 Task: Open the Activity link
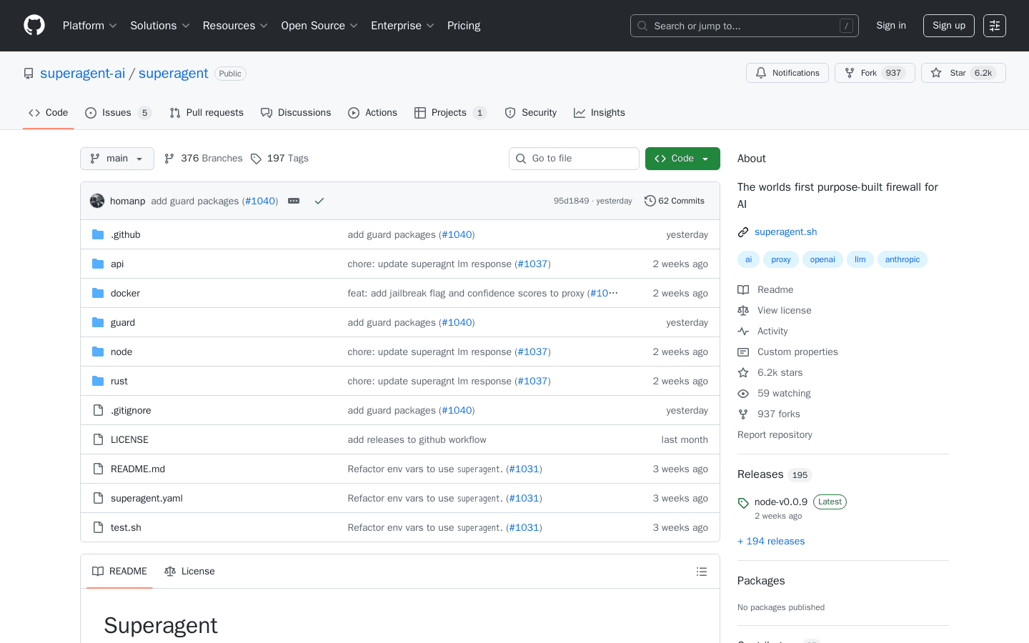762,331
